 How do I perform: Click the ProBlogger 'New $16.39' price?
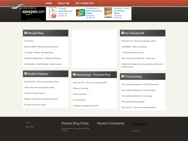coord(63,13)
